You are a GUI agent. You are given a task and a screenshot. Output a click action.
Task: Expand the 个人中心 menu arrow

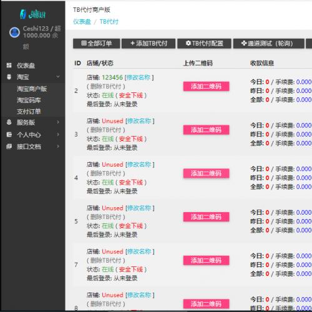pyautogui.click(x=58, y=135)
